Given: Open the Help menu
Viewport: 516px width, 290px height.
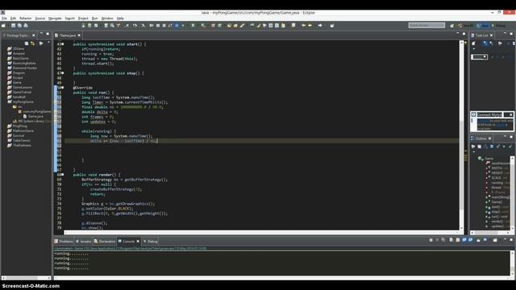Looking at the screenshot, I should pyautogui.click(x=120, y=19).
